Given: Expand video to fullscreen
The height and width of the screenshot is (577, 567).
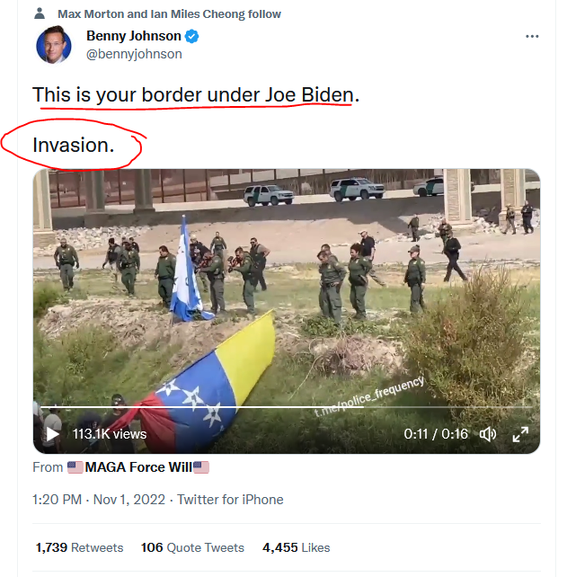Looking at the screenshot, I should pos(520,434).
